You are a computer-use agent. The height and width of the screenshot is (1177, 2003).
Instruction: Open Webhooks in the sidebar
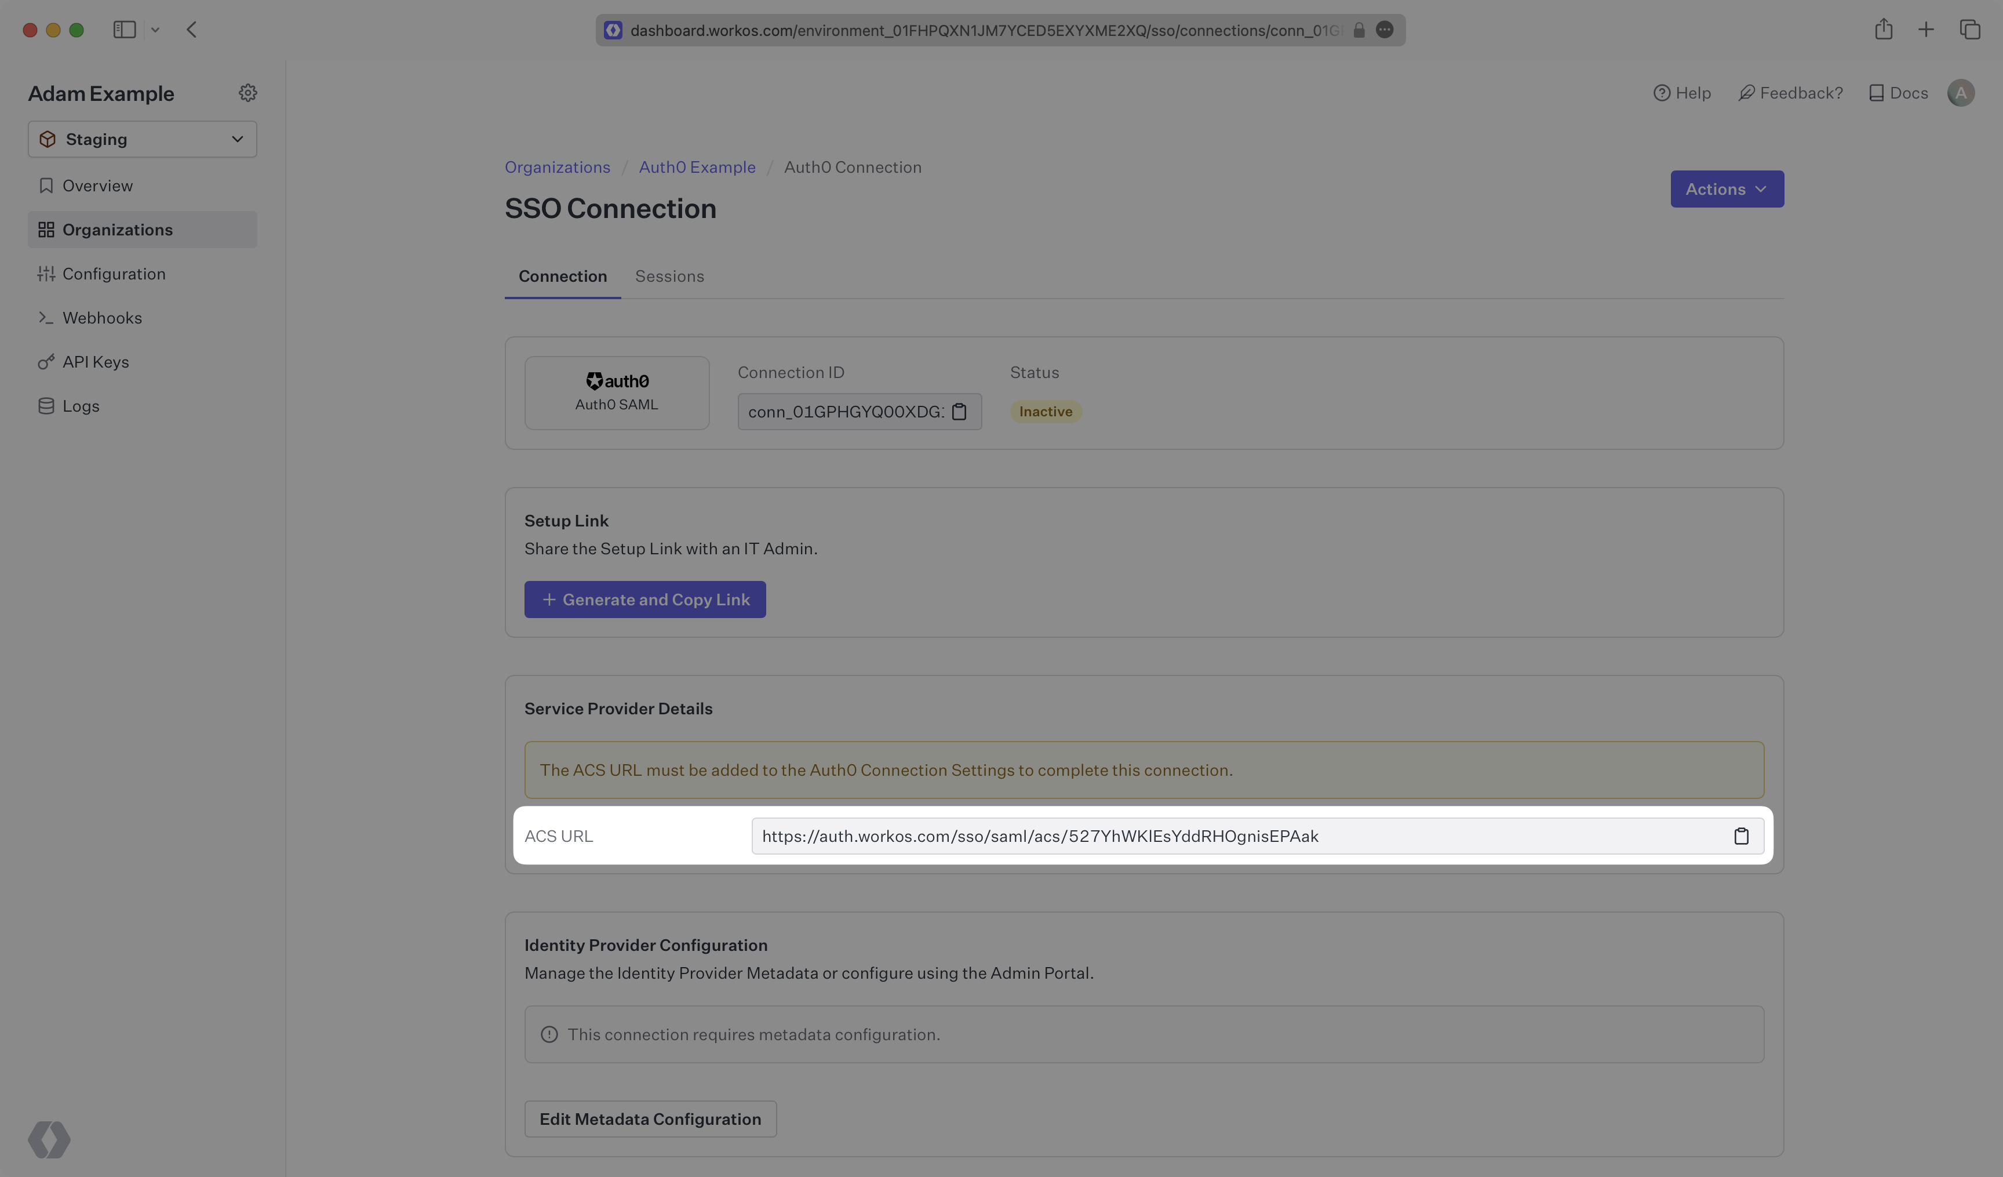pos(102,318)
